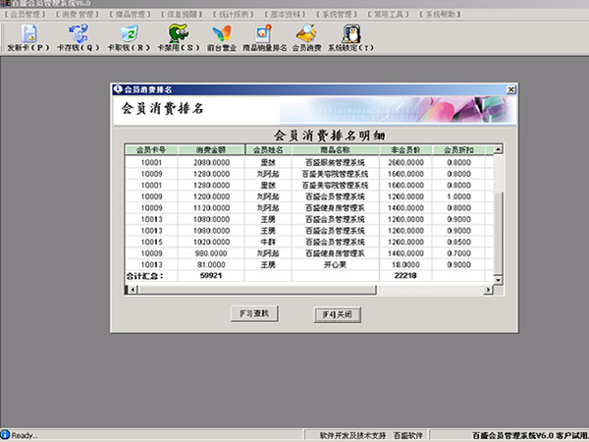Image resolution: width=589 pixels, height=442 pixels.
Task: Click the 合计汇总 summary label
Action: [x=144, y=276]
